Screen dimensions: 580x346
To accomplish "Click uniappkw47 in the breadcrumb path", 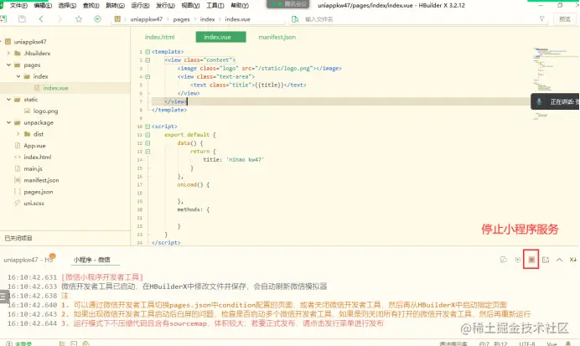I will click(146, 19).
